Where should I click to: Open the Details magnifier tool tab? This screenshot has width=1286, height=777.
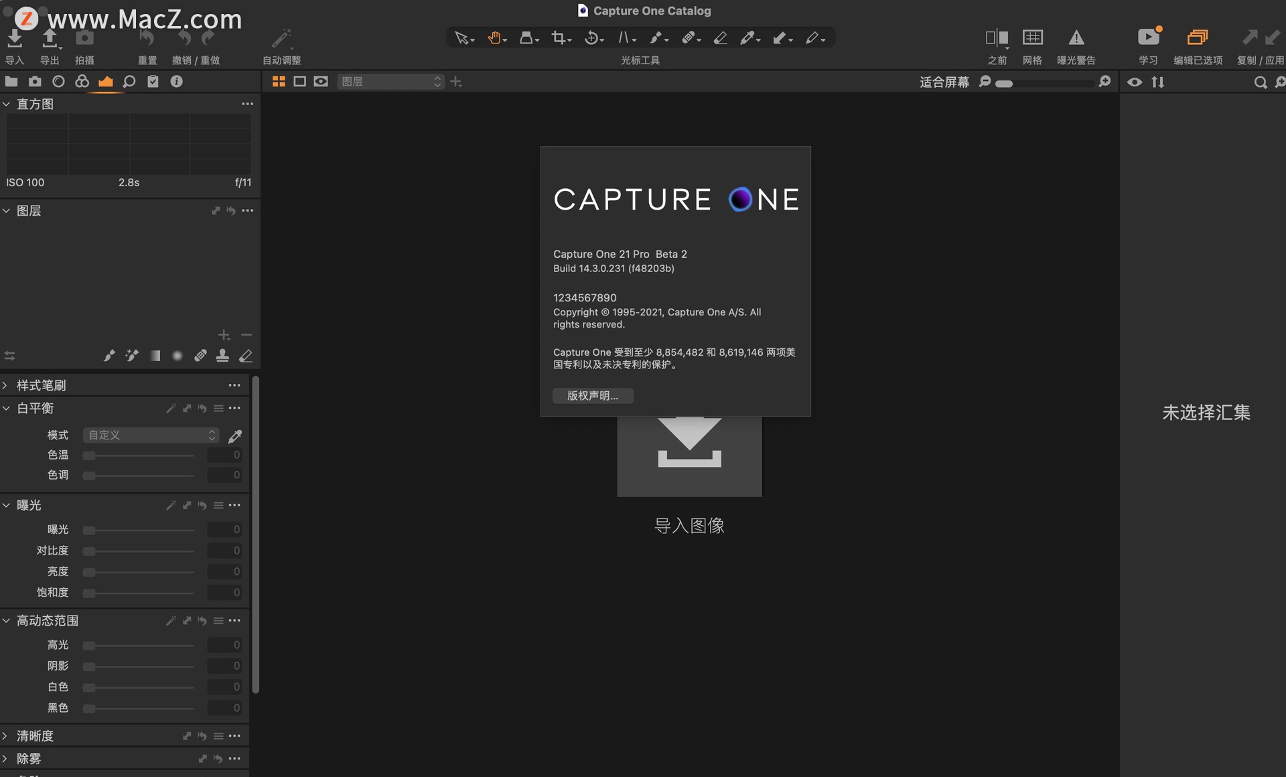point(129,81)
